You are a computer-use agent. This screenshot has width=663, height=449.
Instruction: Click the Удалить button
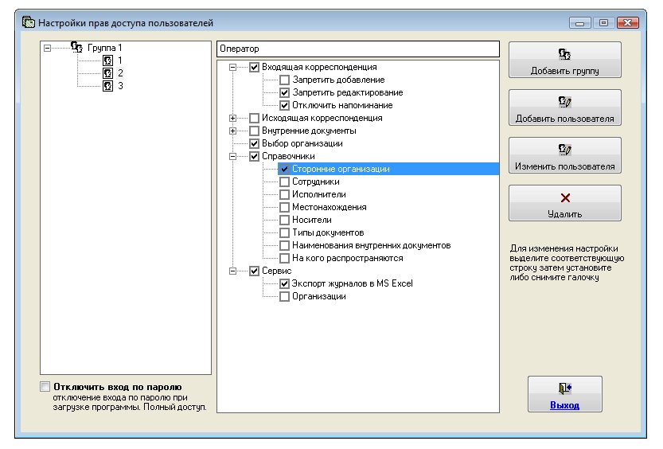pyautogui.click(x=565, y=203)
